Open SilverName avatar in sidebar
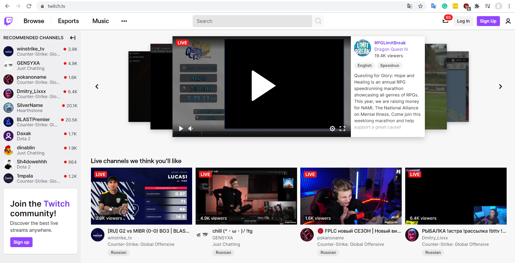Viewport: 515px width, 263px height. (x=8, y=108)
